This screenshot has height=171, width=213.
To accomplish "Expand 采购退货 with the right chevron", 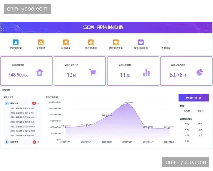I will pyautogui.click(x=39, y=142).
